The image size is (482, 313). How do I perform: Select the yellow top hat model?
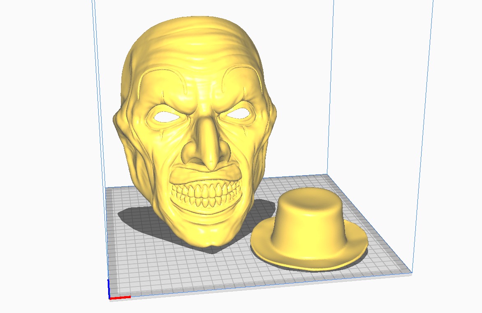coord(309,230)
